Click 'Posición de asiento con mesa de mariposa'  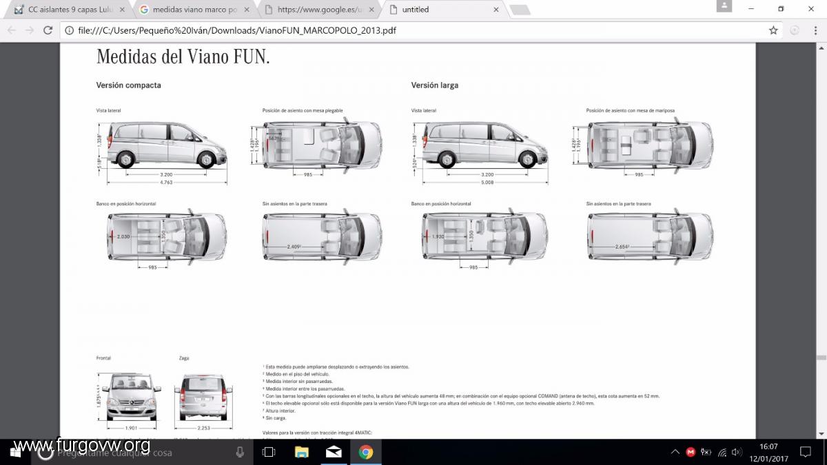(x=631, y=110)
